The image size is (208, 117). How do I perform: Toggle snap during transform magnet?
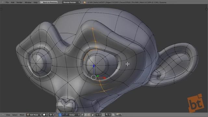(x=103, y=115)
